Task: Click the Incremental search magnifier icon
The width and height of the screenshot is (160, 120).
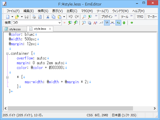Action: click(x=84, y=23)
